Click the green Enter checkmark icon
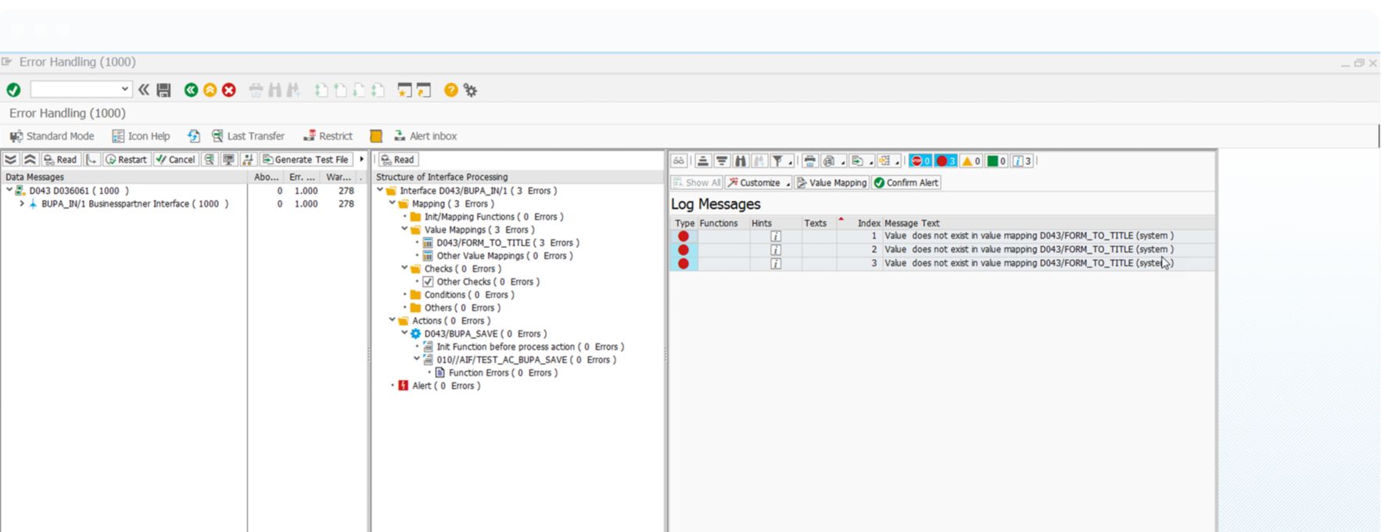This screenshot has height=532, width=1381. (x=13, y=90)
